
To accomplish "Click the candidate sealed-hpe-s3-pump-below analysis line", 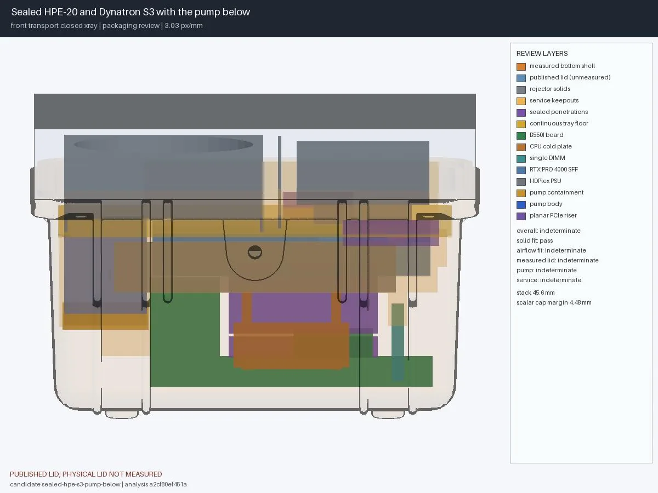I will pos(98,484).
